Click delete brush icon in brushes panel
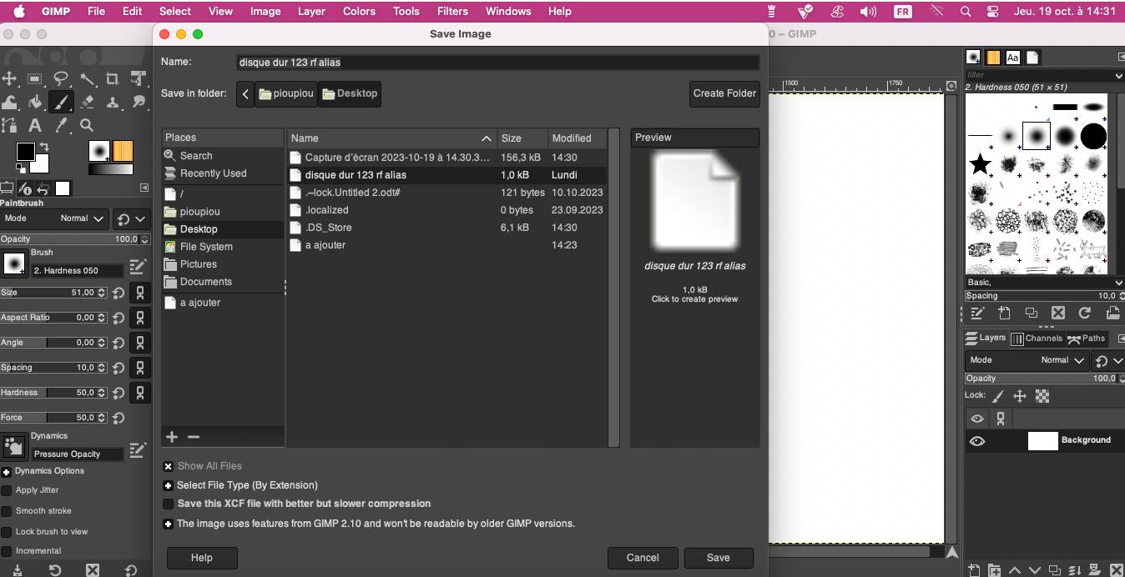This screenshot has width=1125, height=577. click(x=1058, y=313)
